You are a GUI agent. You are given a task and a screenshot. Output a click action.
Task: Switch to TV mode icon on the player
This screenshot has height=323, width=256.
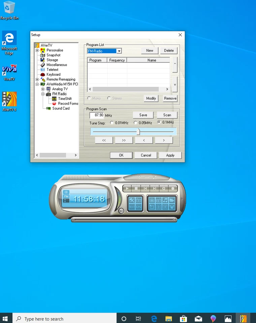(x=152, y=200)
